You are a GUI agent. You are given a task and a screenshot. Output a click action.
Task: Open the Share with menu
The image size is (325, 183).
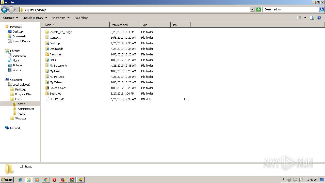pyautogui.click(x=61, y=18)
